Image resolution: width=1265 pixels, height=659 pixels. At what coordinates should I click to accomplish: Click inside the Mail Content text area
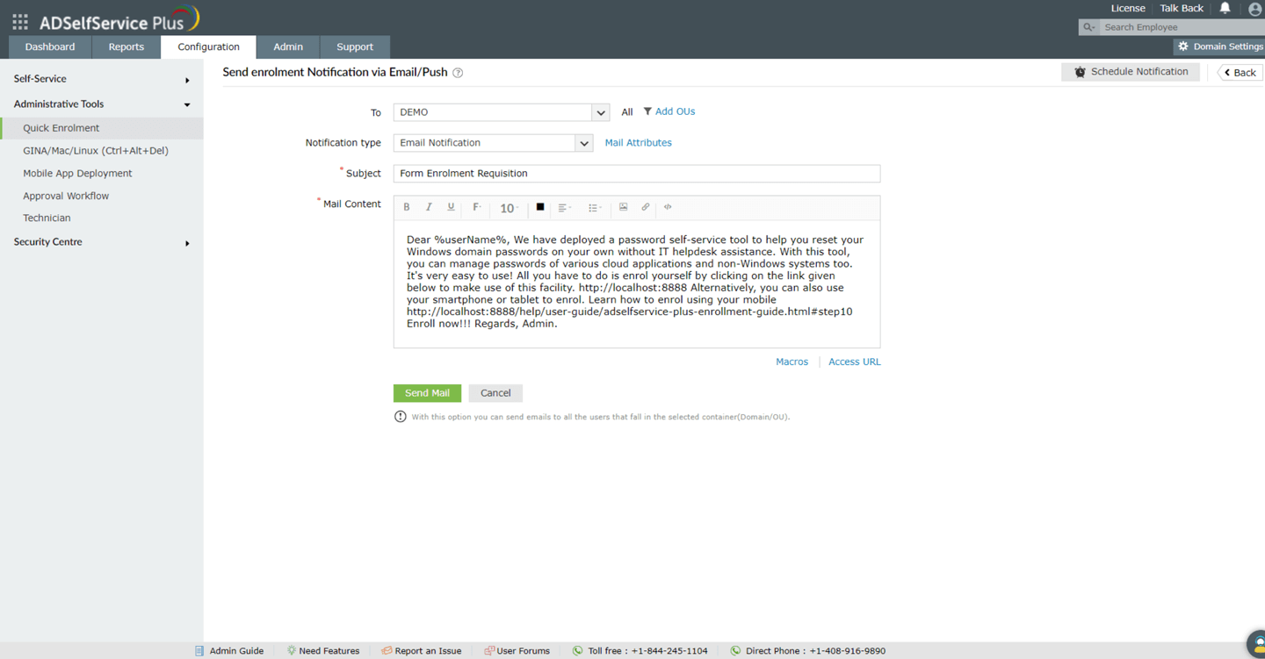637,283
